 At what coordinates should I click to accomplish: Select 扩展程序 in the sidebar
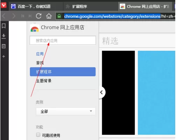tap(63, 72)
